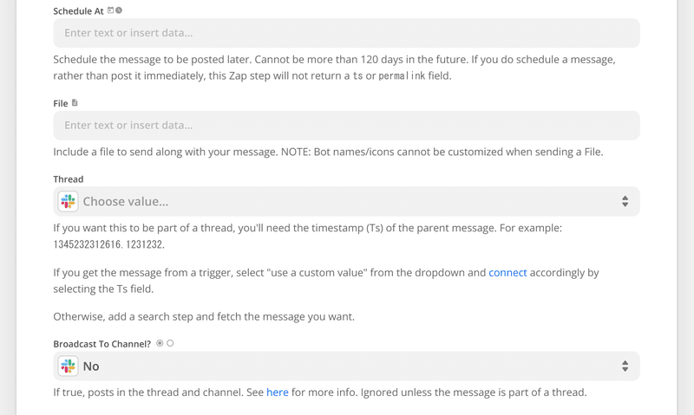The height and width of the screenshot is (415, 694).
Task: Click the 'Thread' field label
Action: tap(69, 179)
